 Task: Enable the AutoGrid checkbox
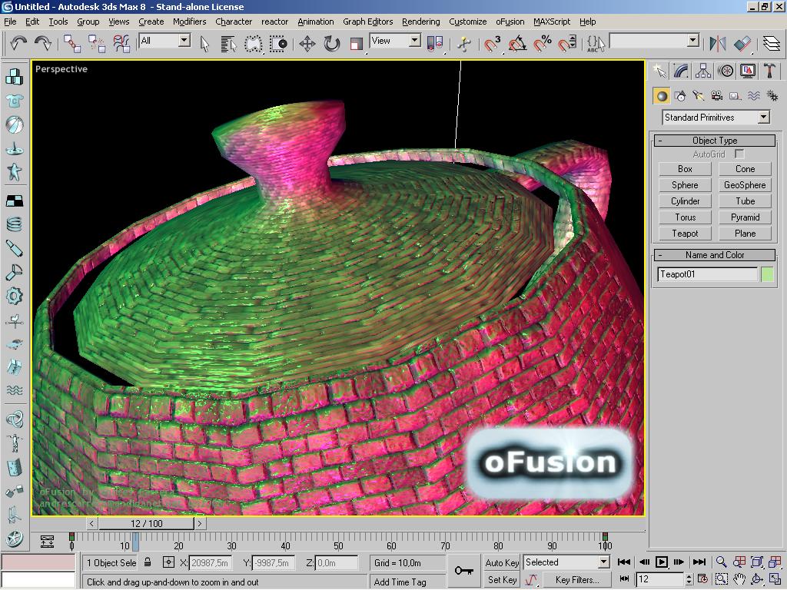coord(739,154)
